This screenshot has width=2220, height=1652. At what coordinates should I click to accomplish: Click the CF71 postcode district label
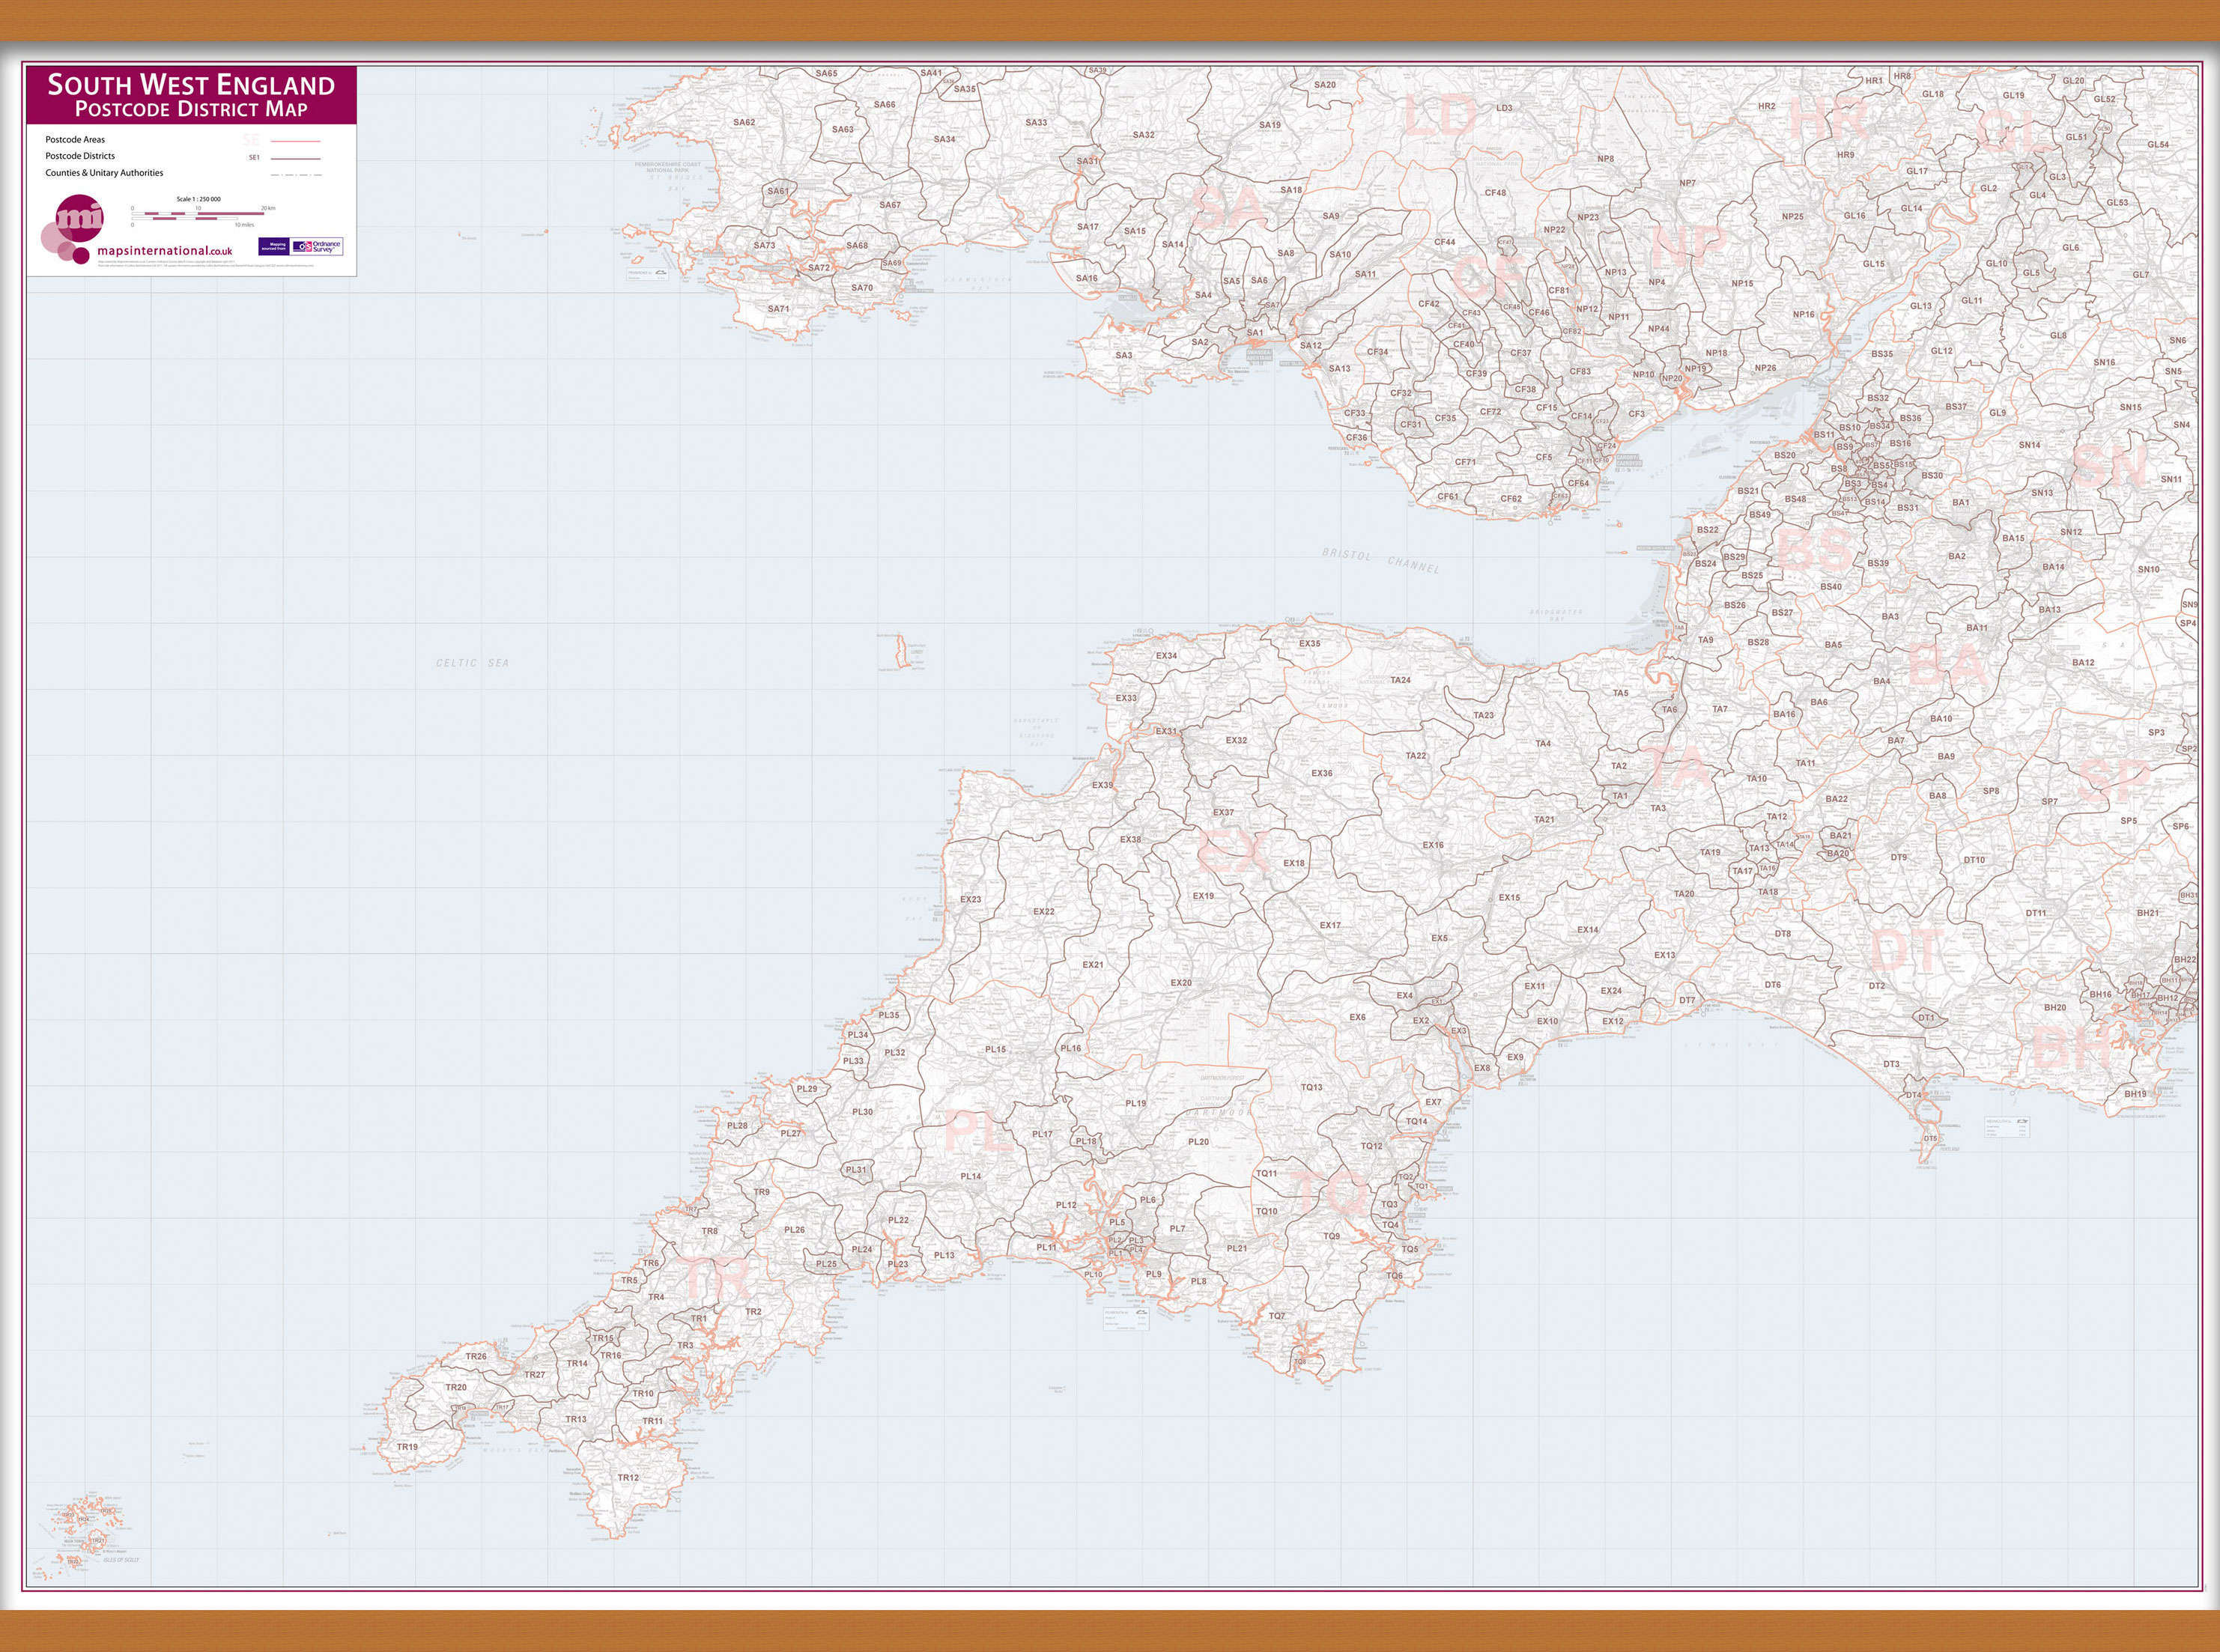coord(1465,462)
